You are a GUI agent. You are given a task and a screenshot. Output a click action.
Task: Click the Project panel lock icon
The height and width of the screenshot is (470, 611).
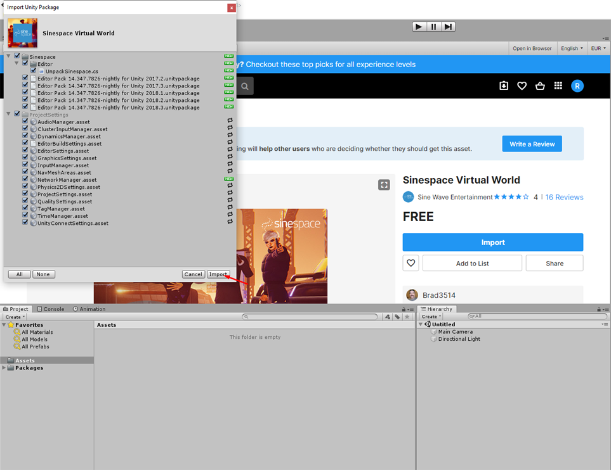click(404, 309)
